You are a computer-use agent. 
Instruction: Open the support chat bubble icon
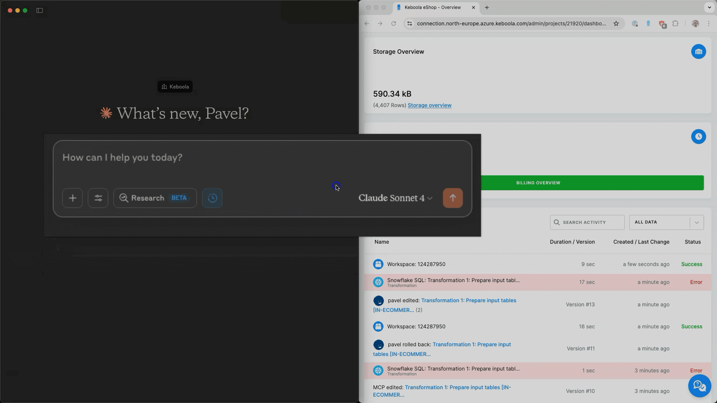[699, 386]
